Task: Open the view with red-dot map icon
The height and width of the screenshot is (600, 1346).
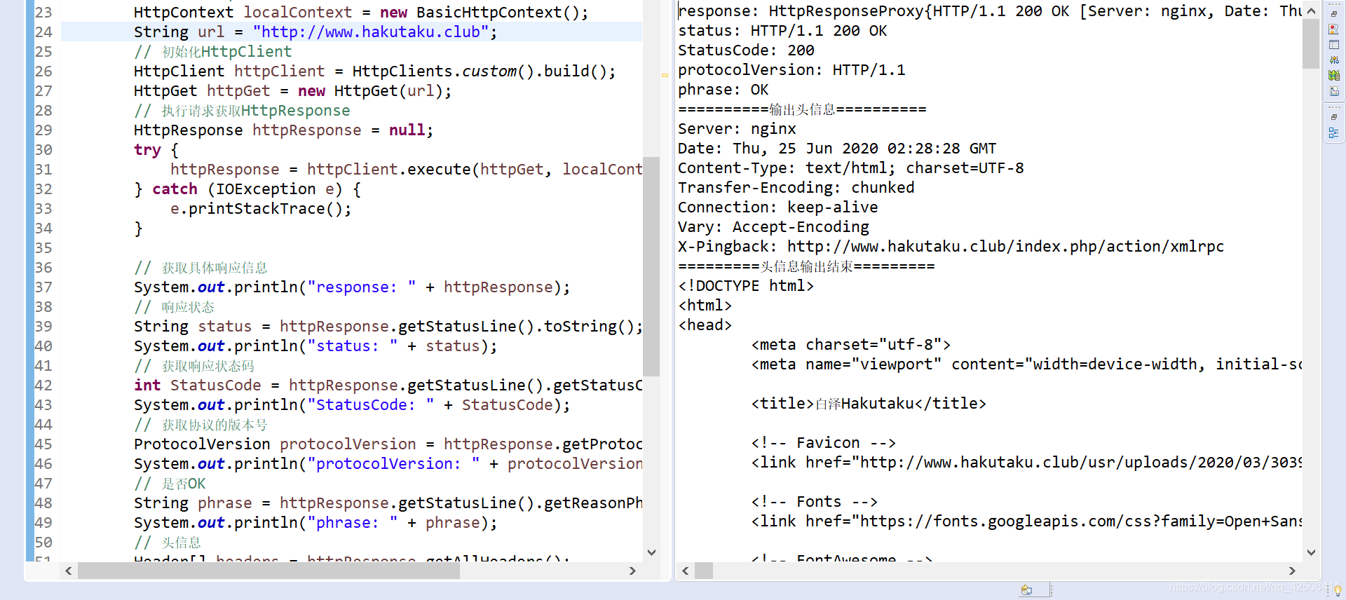Action: [x=1333, y=29]
